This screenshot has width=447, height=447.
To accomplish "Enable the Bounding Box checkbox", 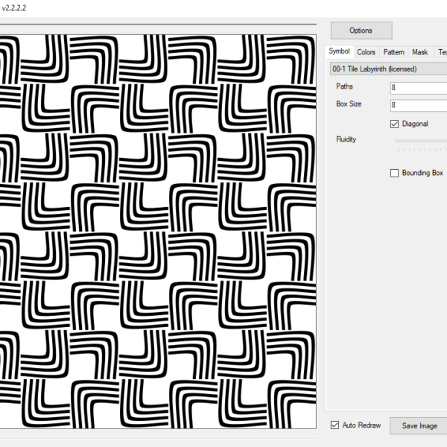I will coord(394,173).
